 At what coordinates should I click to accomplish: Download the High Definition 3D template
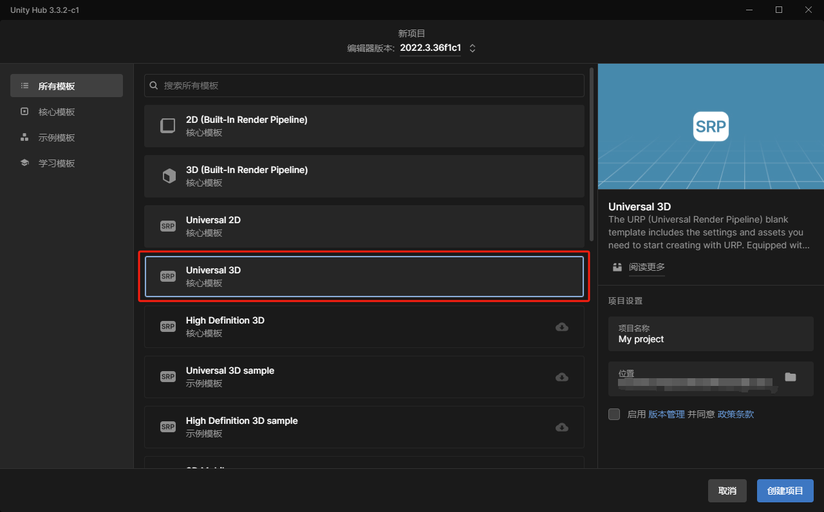562,327
